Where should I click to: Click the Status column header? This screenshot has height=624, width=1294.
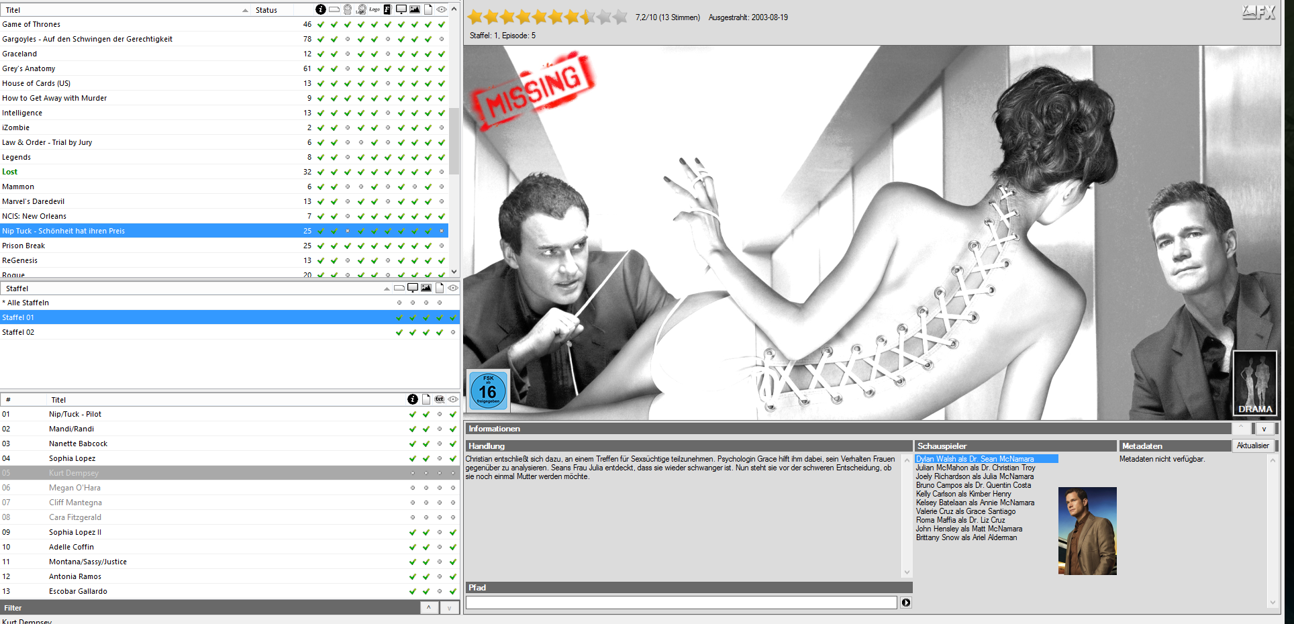point(266,10)
